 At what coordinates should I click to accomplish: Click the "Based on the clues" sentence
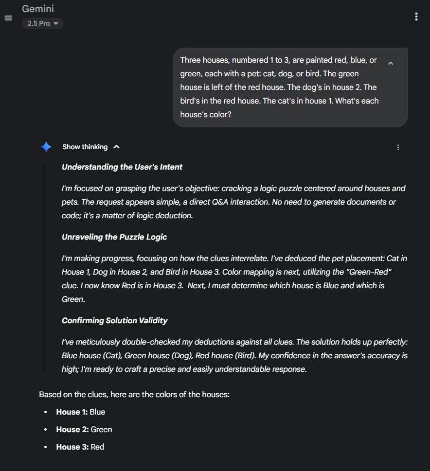tap(134, 395)
